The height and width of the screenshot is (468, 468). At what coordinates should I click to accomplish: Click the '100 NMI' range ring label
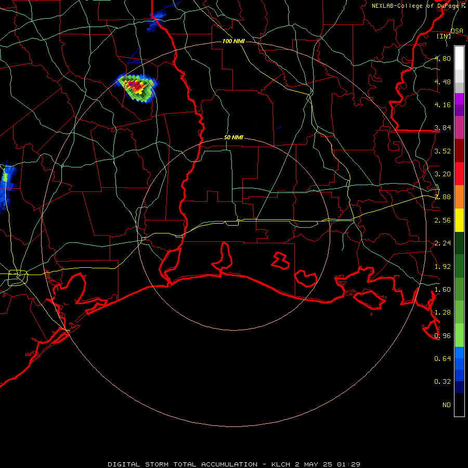pos(233,41)
